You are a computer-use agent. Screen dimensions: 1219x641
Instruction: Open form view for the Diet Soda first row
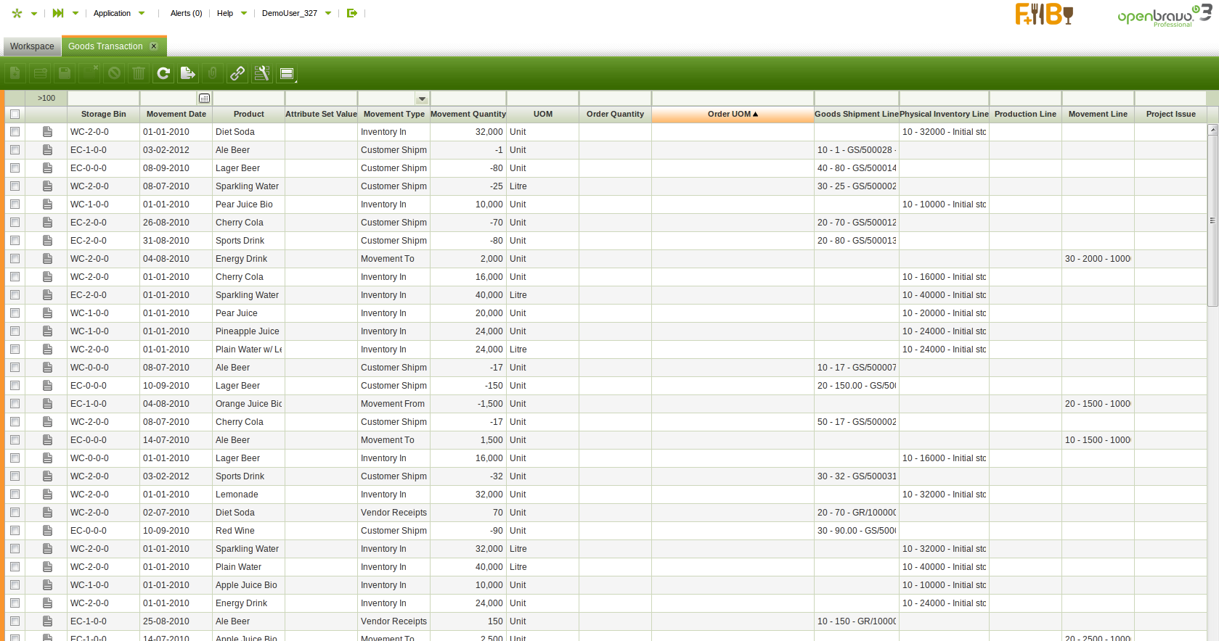point(47,132)
